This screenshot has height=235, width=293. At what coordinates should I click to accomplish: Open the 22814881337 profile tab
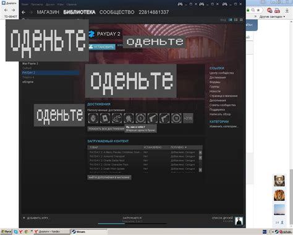coord(153,12)
